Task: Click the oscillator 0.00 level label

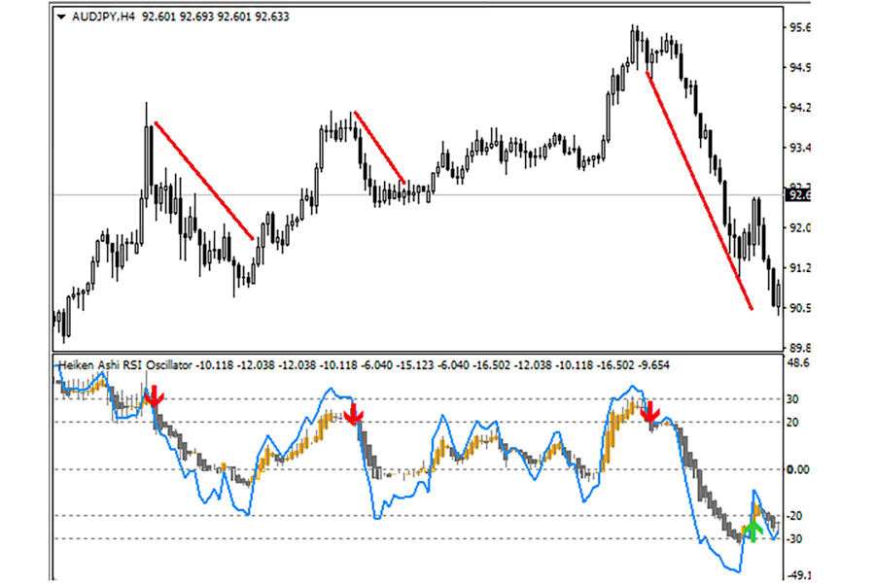Action: (x=799, y=469)
